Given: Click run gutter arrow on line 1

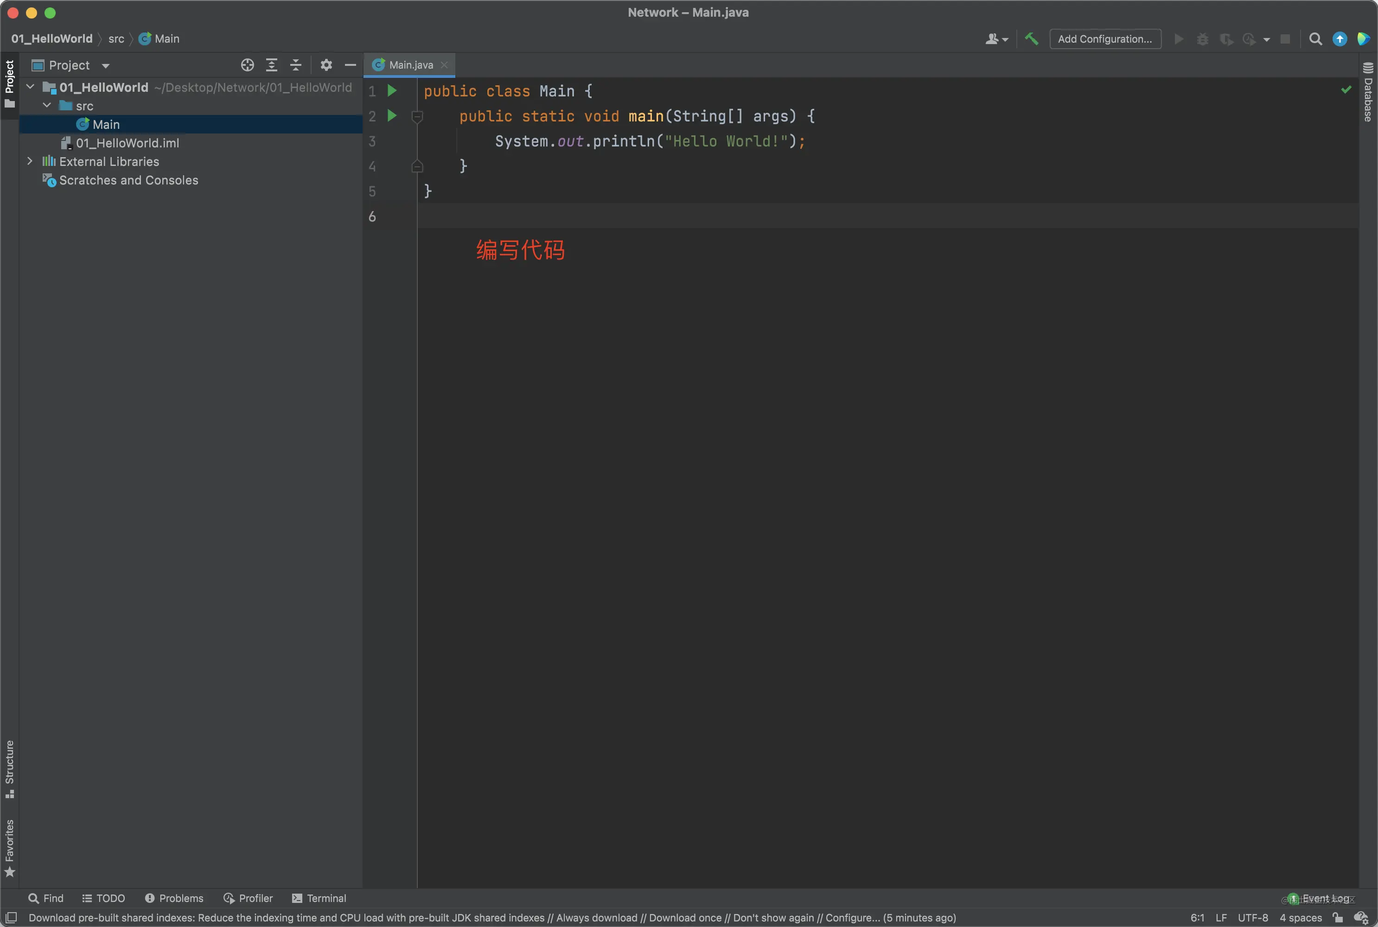Looking at the screenshot, I should 391,90.
